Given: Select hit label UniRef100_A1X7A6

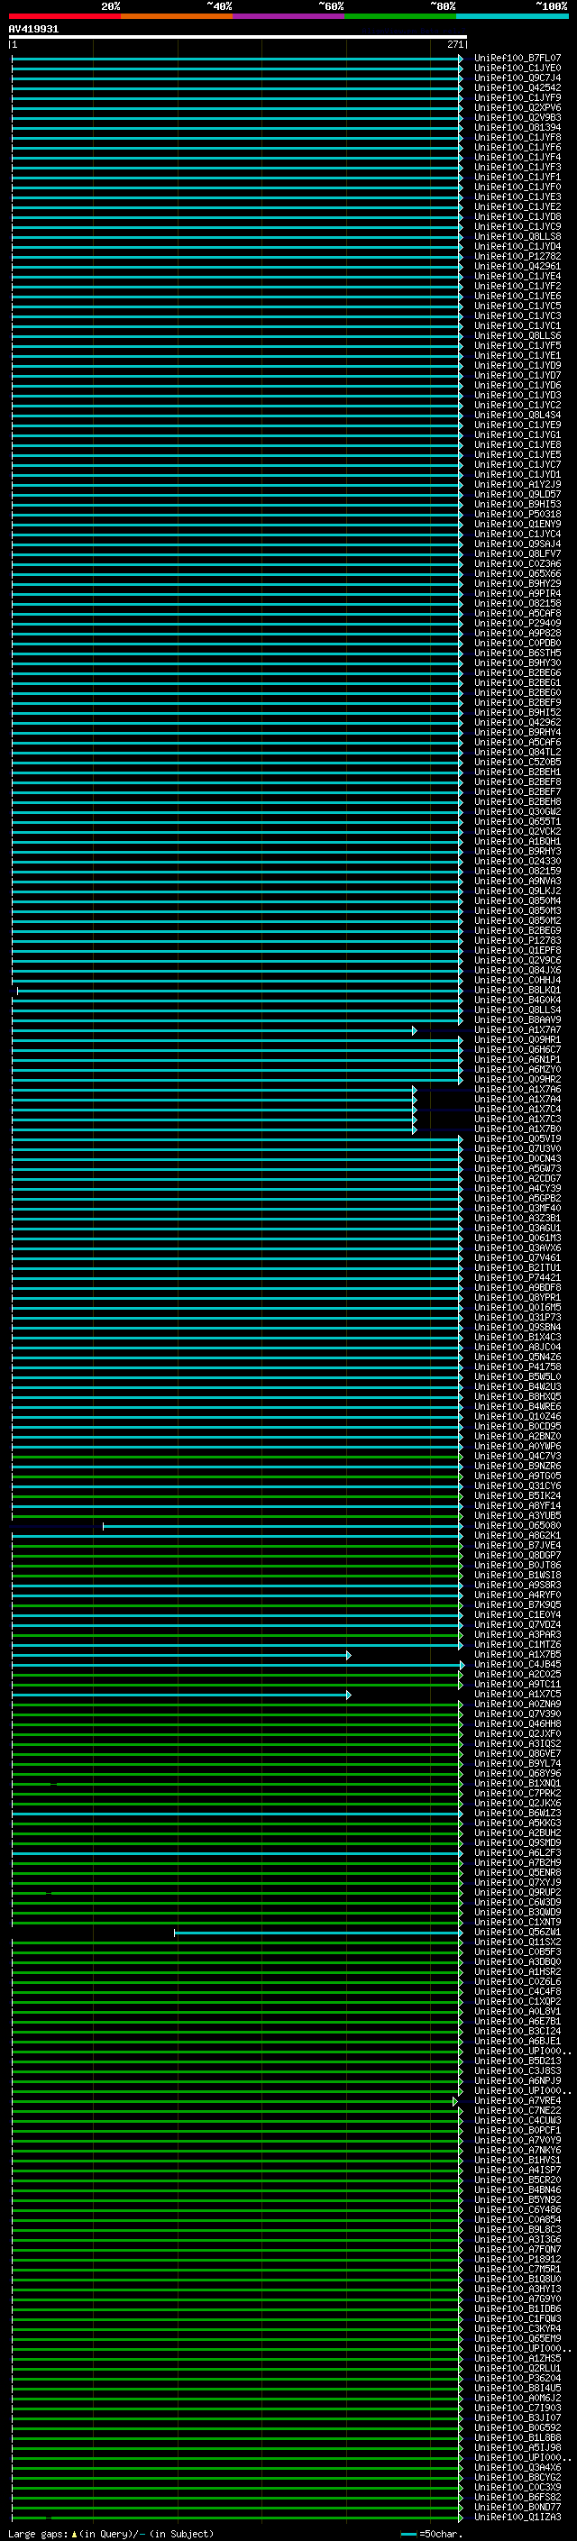Looking at the screenshot, I should click(517, 1089).
